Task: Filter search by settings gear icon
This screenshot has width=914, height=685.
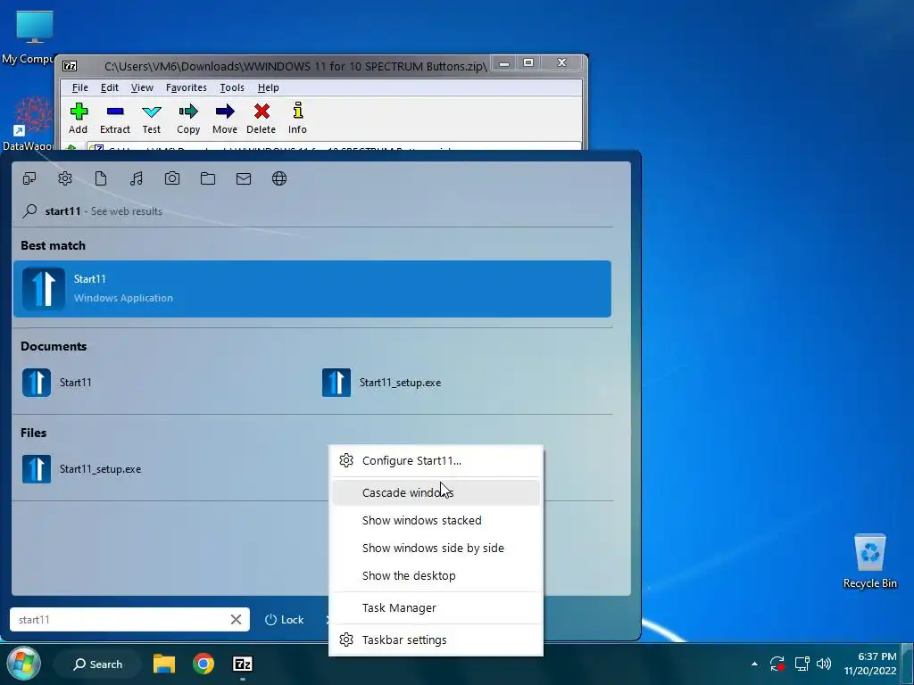Action: (x=64, y=178)
